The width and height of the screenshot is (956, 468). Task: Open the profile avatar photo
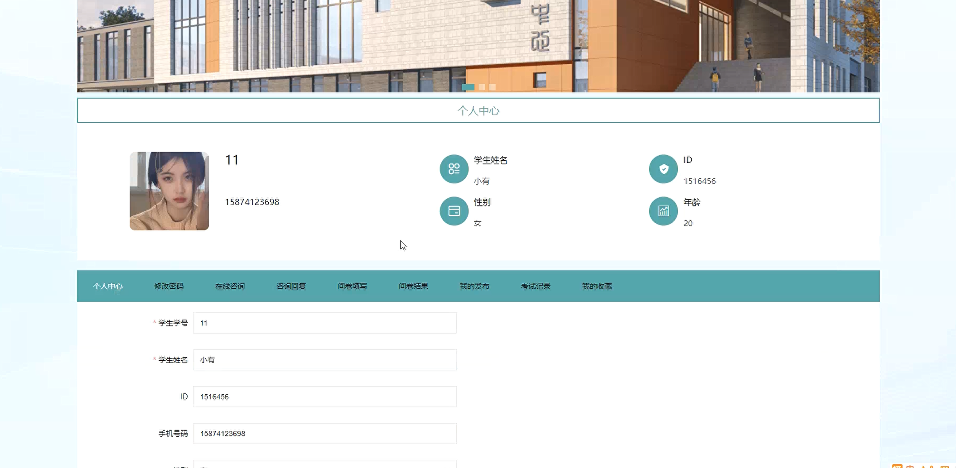click(x=169, y=191)
